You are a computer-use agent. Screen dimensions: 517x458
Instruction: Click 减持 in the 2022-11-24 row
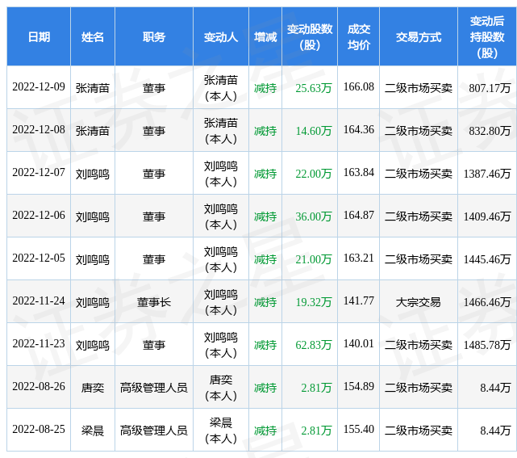pyautogui.click(x=265, y=302)
